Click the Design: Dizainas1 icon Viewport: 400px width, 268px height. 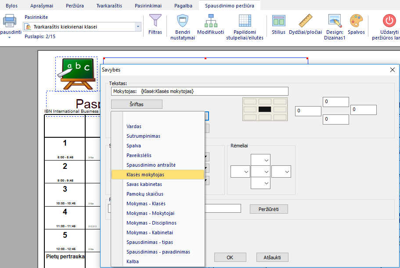(x=335, y=21)
